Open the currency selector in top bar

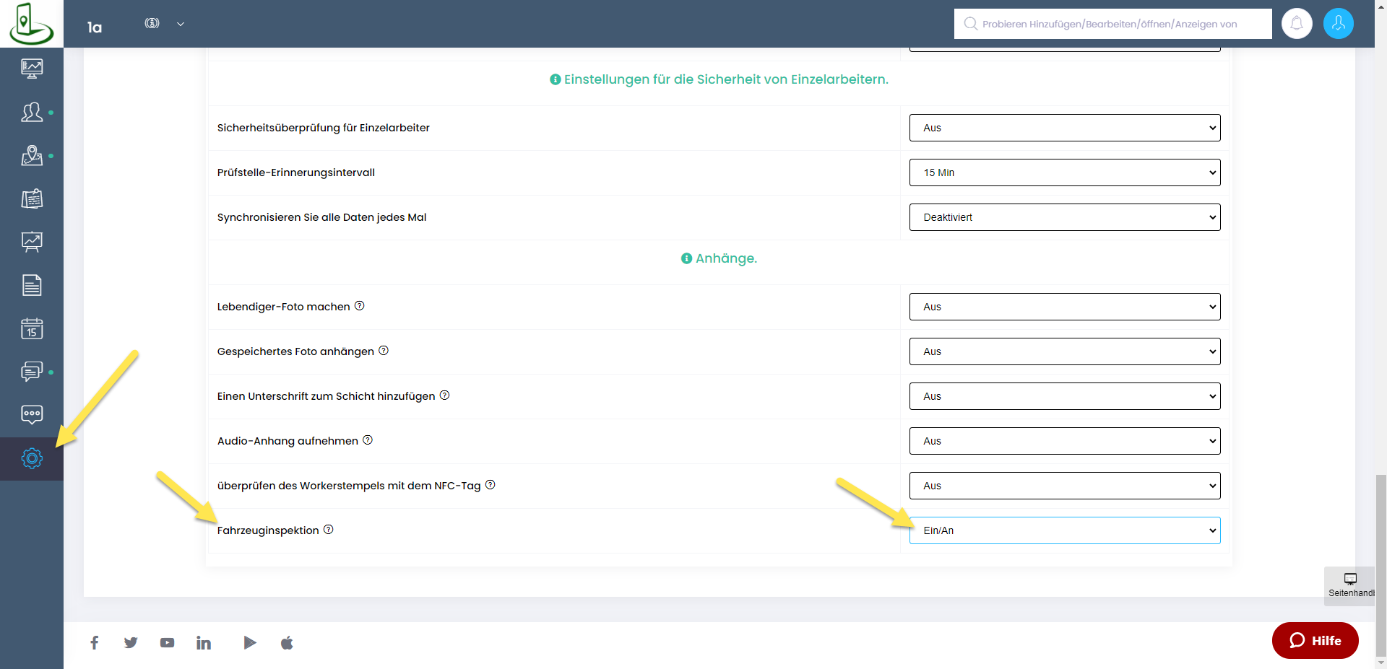[x=164, y=24]
